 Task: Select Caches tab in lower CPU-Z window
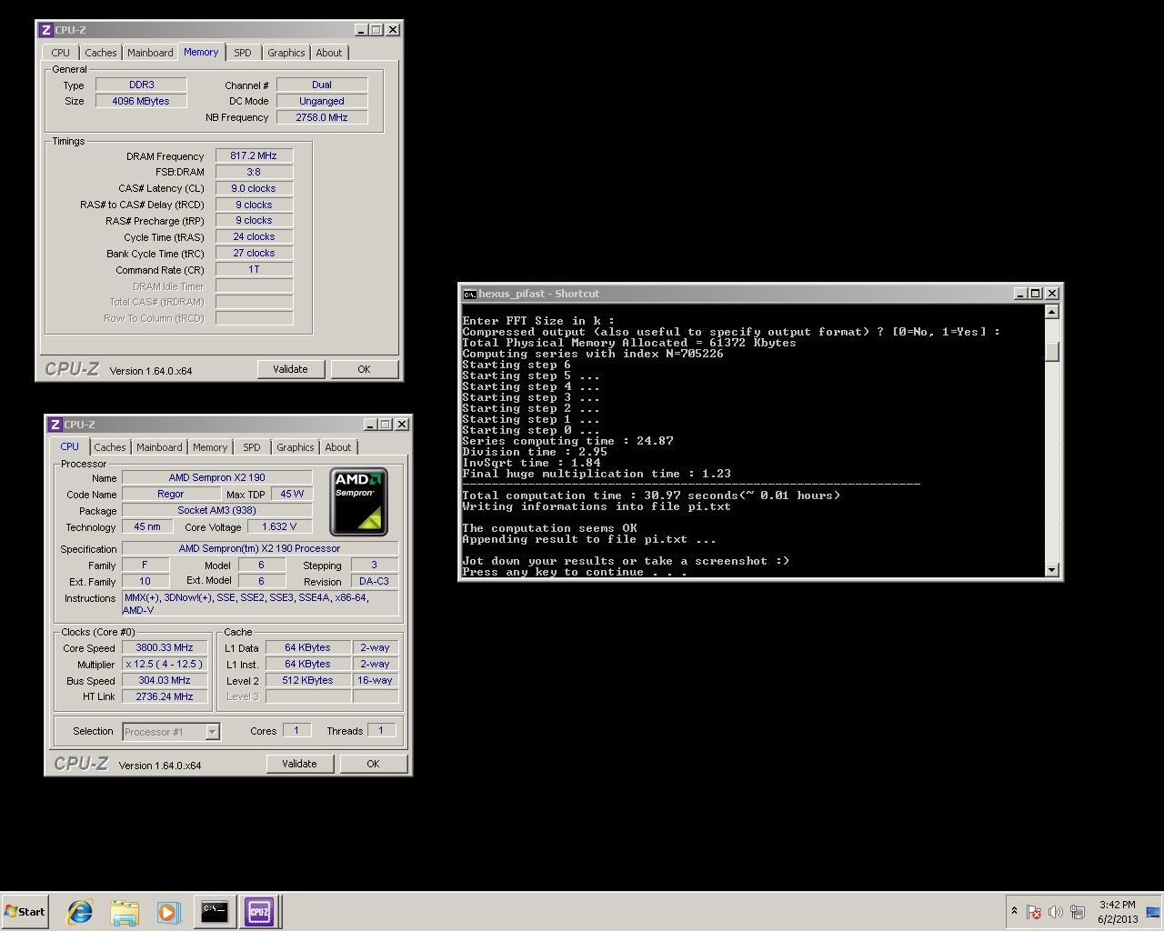[110, 447]
